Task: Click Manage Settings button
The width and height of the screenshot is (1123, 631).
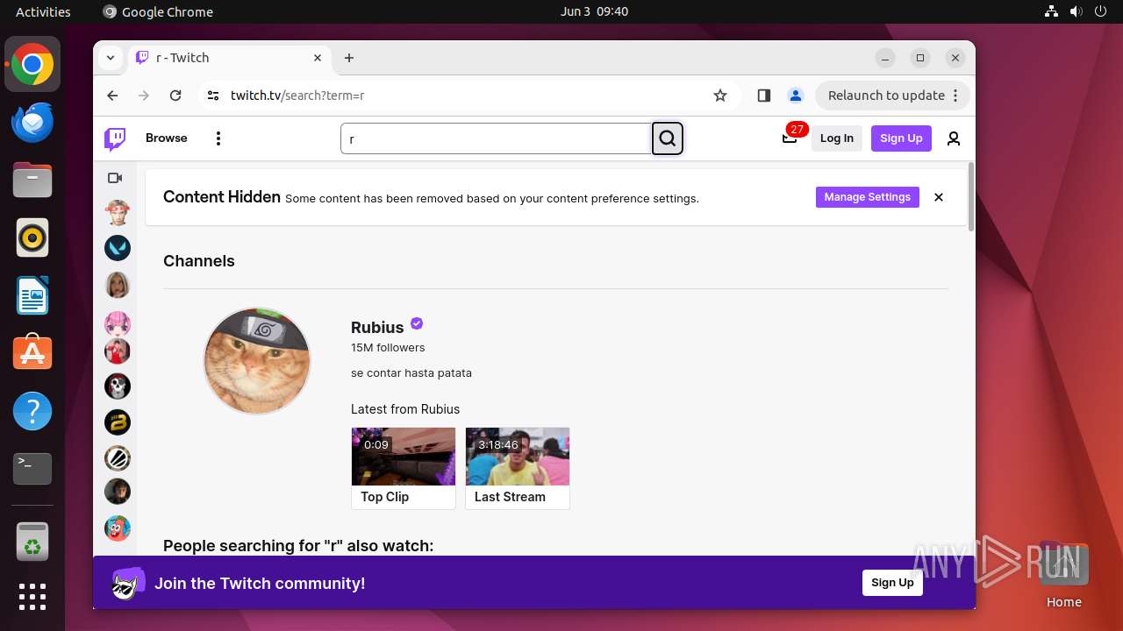Action: pos(868,197)
